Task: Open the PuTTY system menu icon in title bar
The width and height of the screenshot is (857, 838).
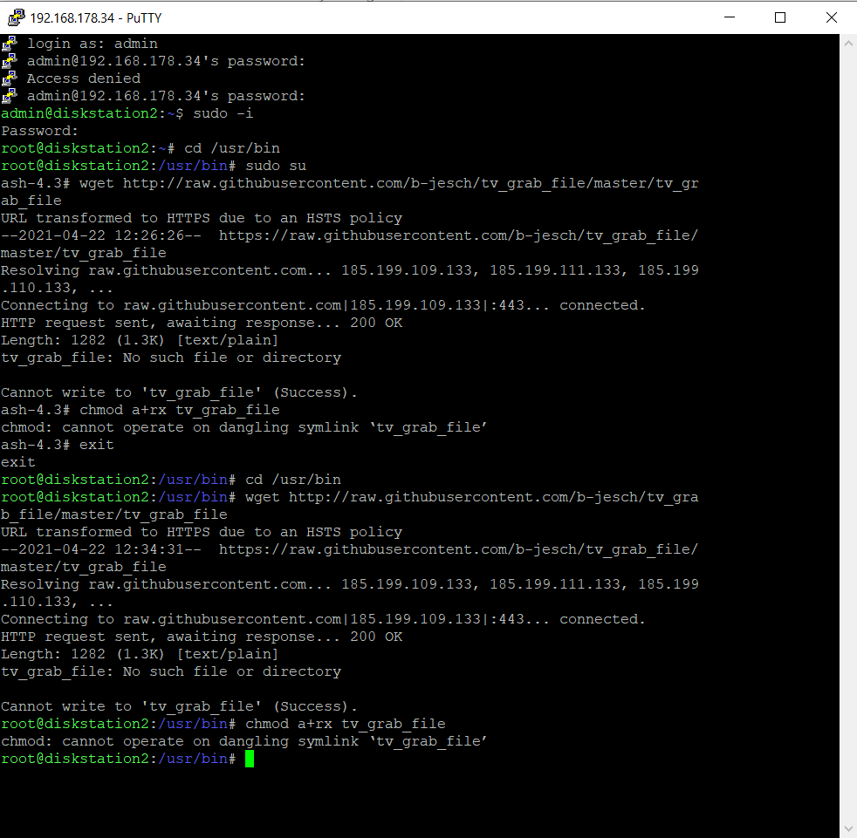Action: 17,18
